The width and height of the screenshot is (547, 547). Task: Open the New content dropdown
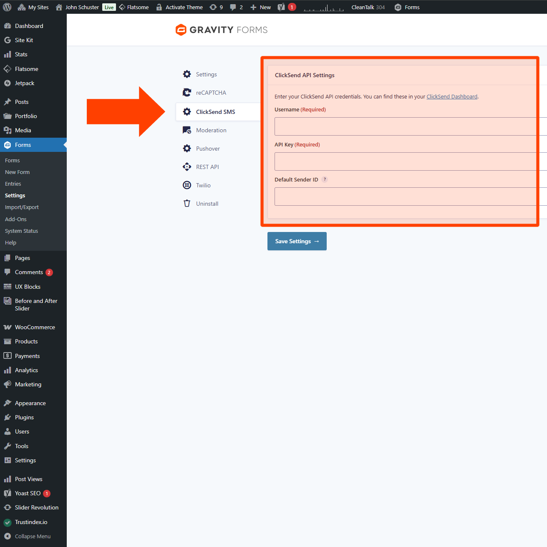click(x=261, y=7)
